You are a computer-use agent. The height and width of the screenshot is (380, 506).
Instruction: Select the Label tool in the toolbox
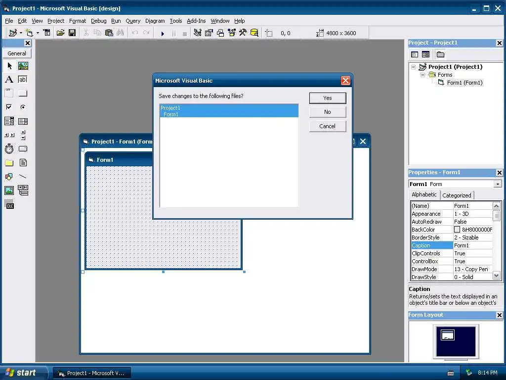point(9,80)
